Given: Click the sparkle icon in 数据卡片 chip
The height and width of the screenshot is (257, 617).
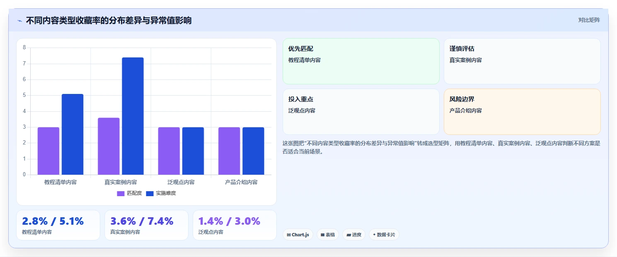Looking at the screenshot, I should [x=374, y=235].
